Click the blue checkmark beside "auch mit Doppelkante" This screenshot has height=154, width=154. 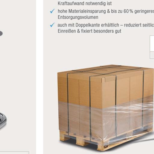(x=52, y=25)
